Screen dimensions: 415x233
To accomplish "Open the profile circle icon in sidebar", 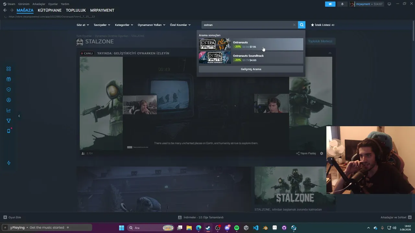I will (9, 100).
